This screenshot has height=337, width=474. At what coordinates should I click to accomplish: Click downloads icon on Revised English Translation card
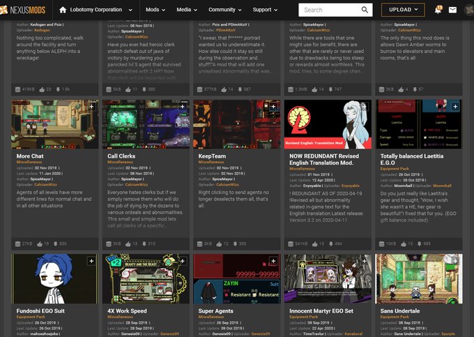point(331,244)
